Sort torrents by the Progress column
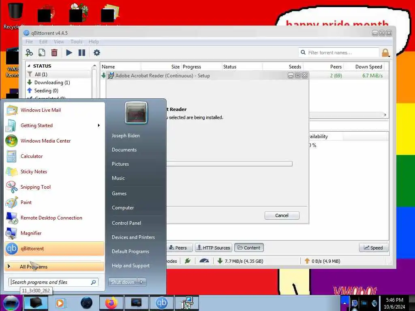This screenshot has height=311, width=415. coord(202,67)
